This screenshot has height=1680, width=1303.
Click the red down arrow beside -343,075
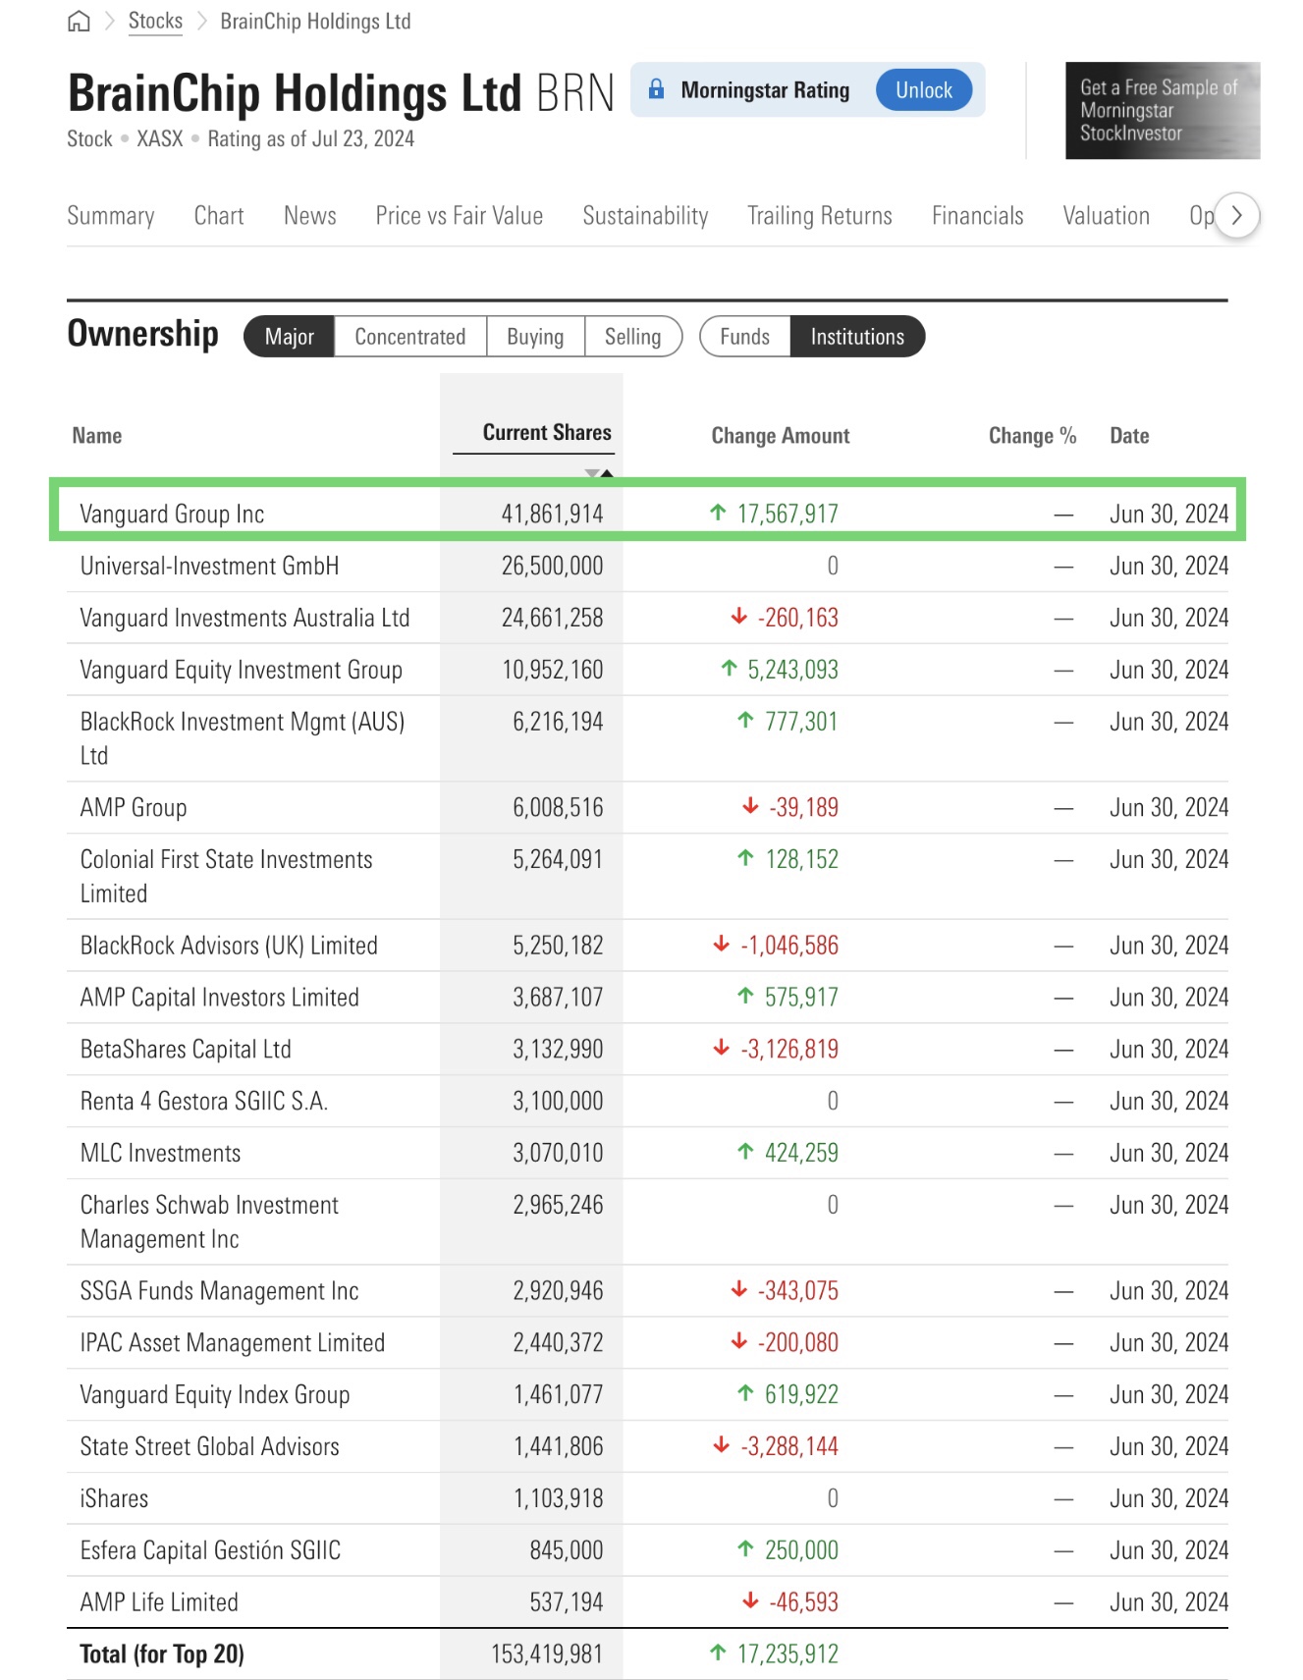[739, 1290]
